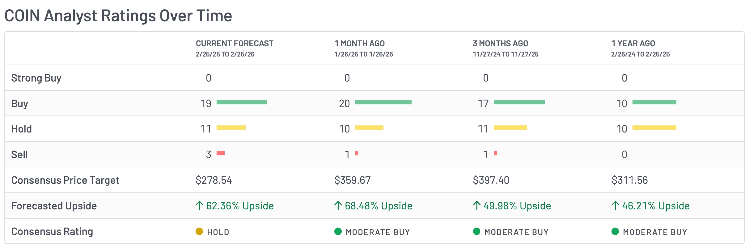749x248 pixels.
Task: Click the up arrow before 68.48% Upside
Action: coord(338,206)
